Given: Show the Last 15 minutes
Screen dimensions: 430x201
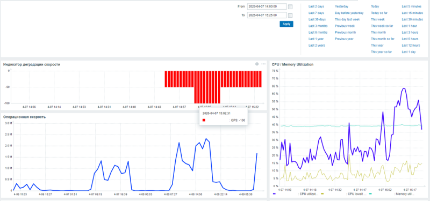Looking at the screenshot, I should point(412,13).
